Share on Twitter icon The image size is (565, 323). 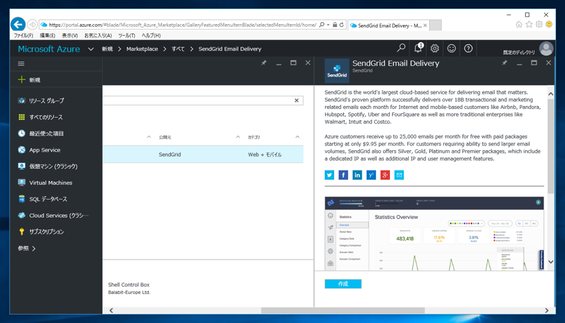point(329,175)
